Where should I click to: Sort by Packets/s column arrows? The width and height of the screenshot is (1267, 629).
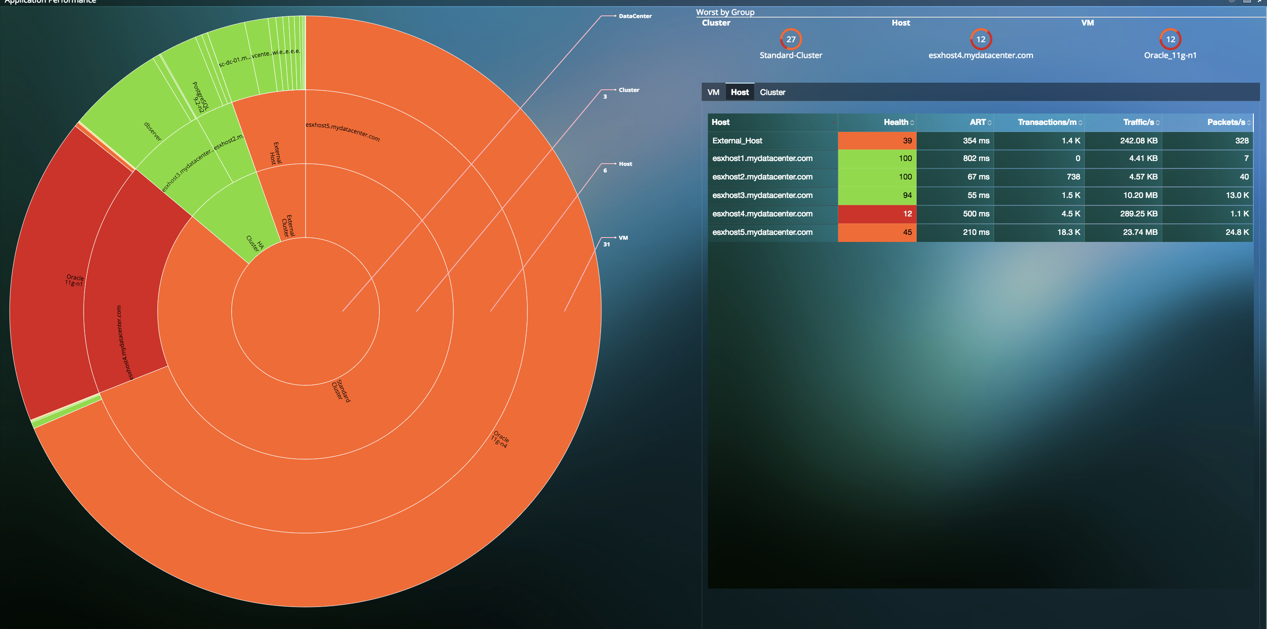coord(1249,123)
